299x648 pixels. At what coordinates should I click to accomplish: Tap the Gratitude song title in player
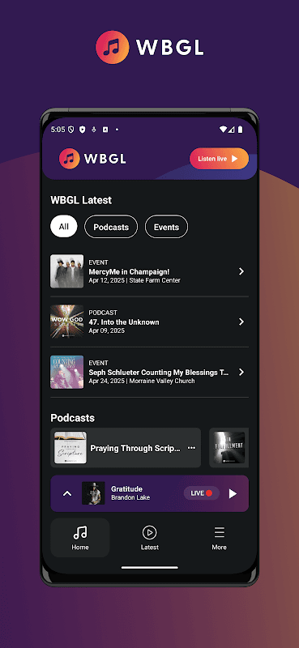(x=126, y=489)
